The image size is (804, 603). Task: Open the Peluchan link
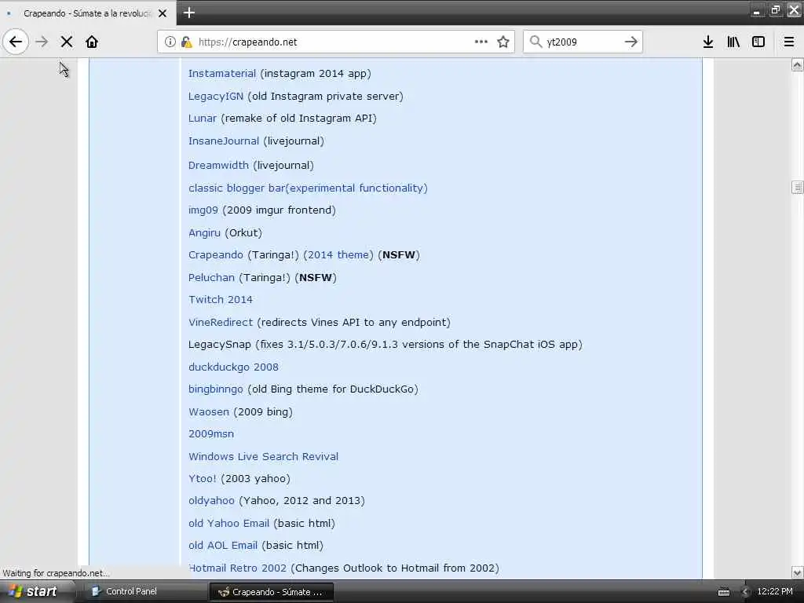coord(211,277)
